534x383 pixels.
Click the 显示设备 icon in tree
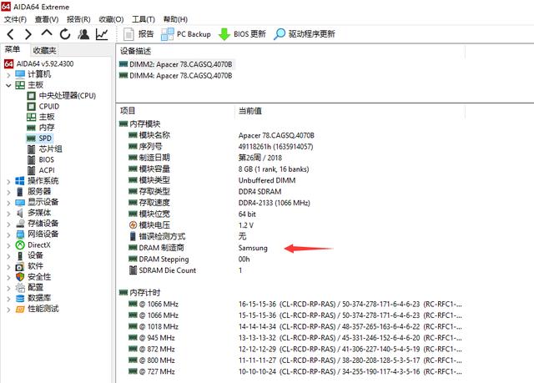pos(20,202)
